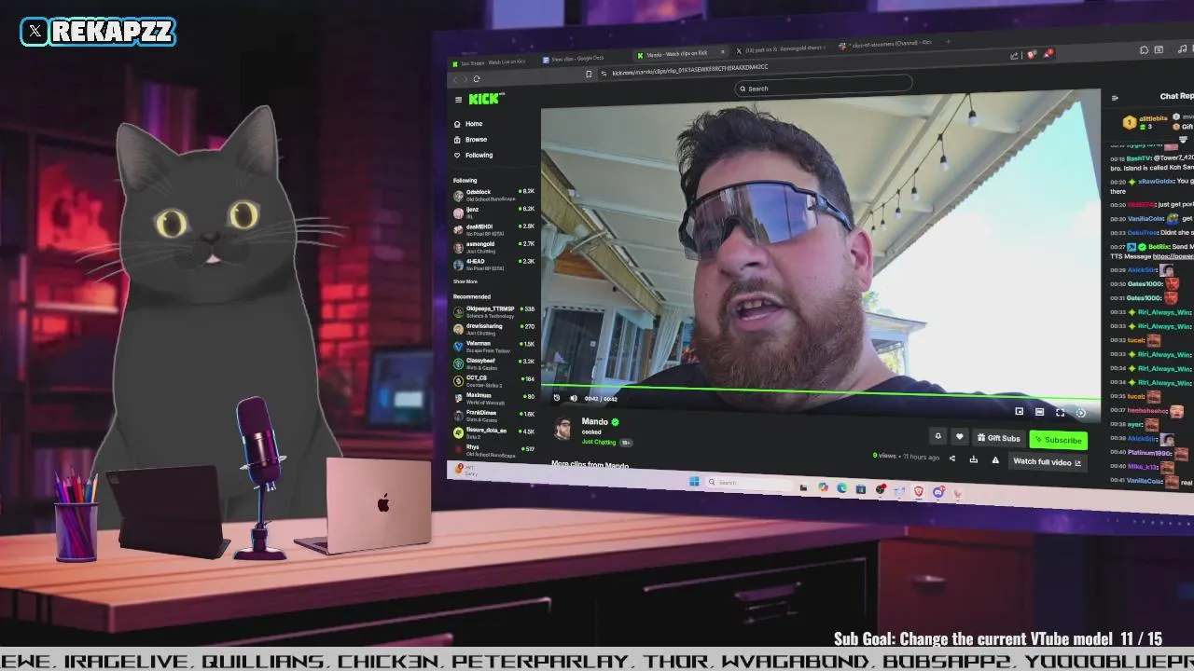Open the video settings gear icon

(x=1080, y=413)
